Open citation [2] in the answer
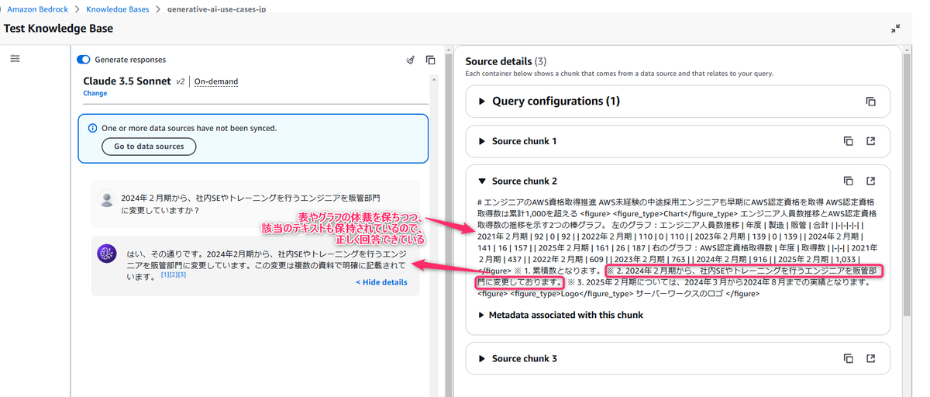930x397 pixels. 173,275
